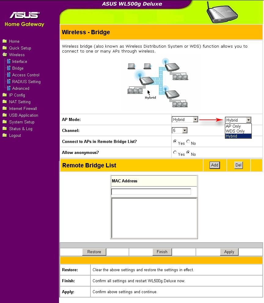This screenshot has height=303, width=264.
Task: Click the NAT Setting folder icon
Action: click(5, 101)
